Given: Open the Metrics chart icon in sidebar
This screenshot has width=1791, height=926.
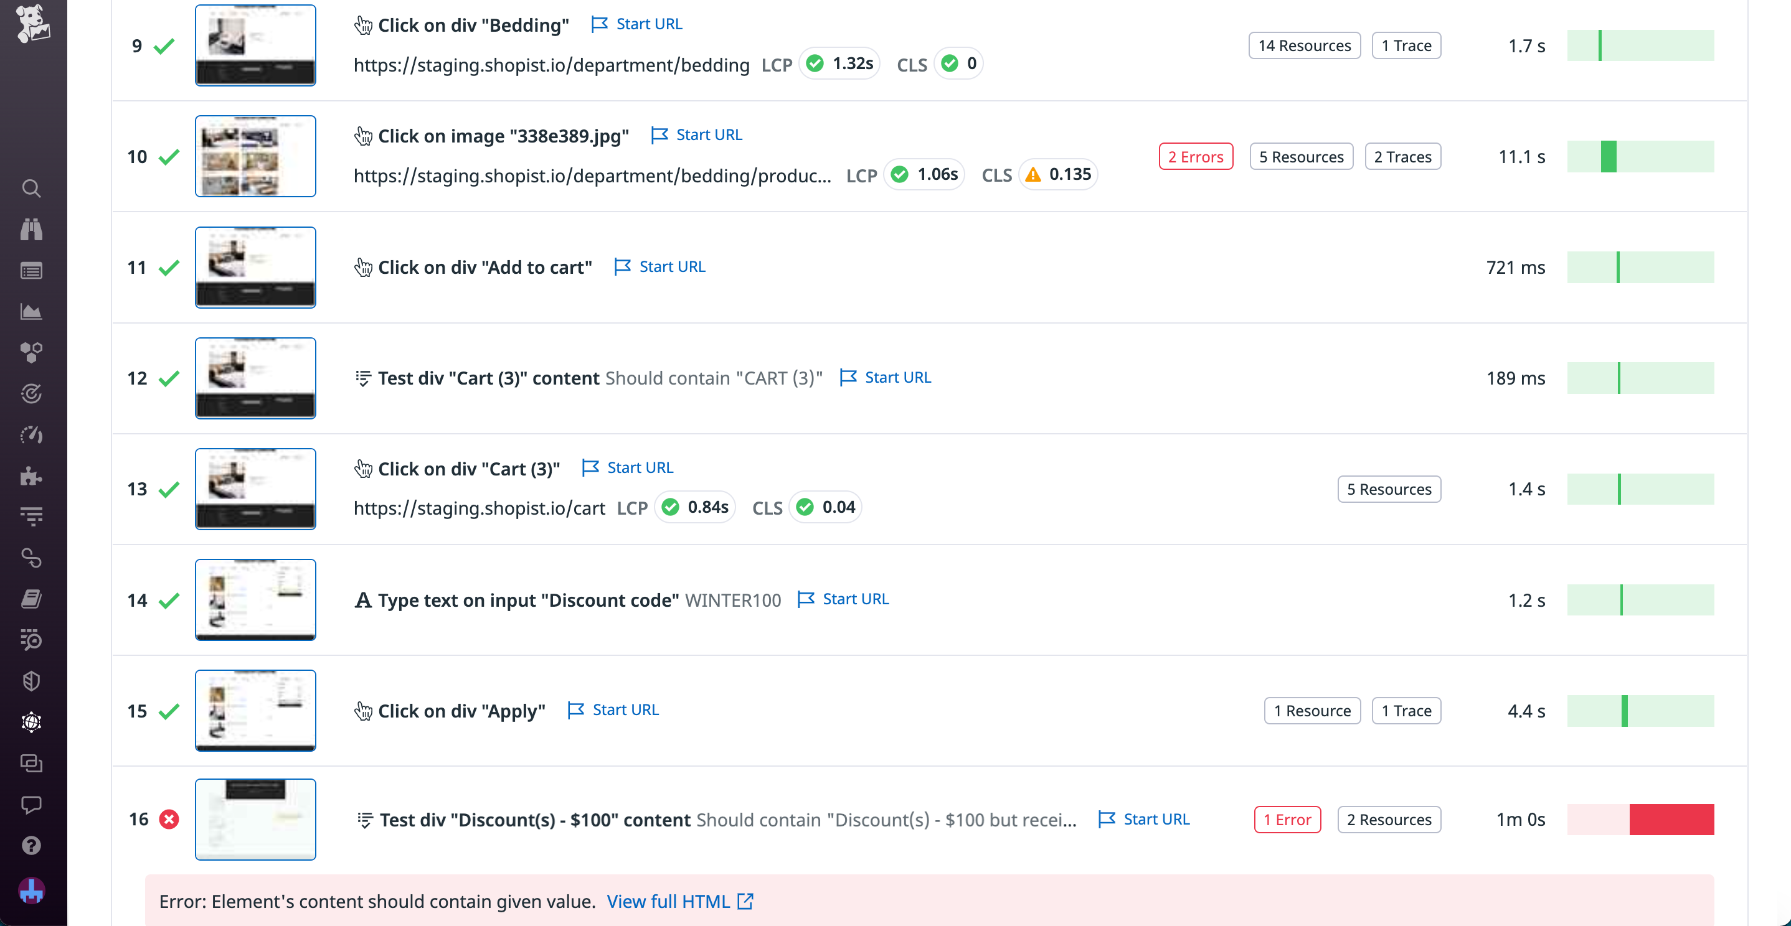Looking at the screenshot, I should 31,312.
